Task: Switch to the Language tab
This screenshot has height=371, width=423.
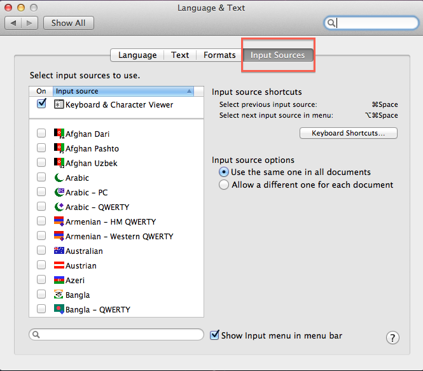Action: click(x=137, y=55)
